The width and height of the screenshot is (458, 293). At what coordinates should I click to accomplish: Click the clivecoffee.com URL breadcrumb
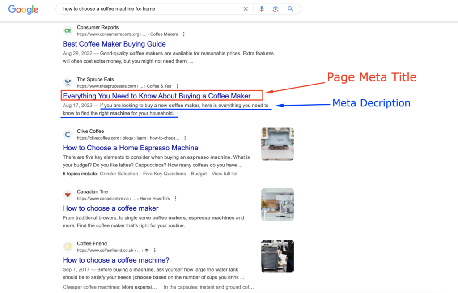[128, 138]
